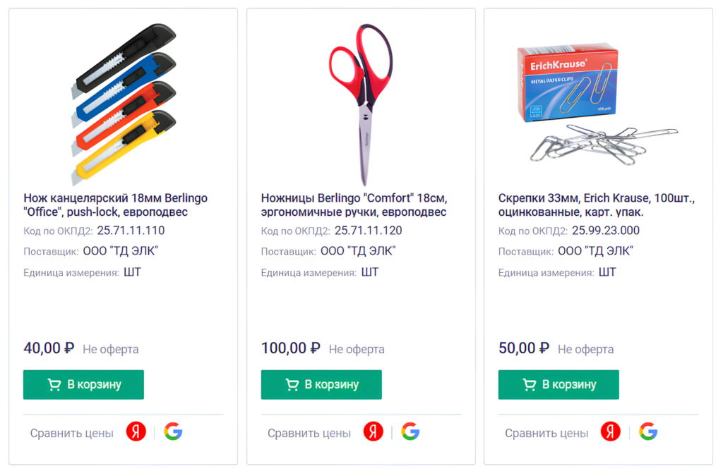Image resolution: width=723 pixels, height=471 pixels.
Task: Open Google price comparison for scissors
Action: [x=410, y=432]
